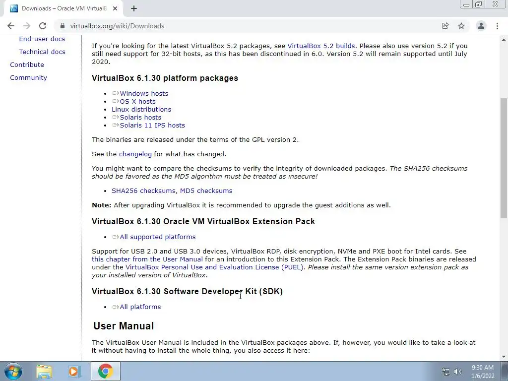Viewport: 508px width, 381px height.
Task: Open a new tab with plus button
Action: coord(134,8)
